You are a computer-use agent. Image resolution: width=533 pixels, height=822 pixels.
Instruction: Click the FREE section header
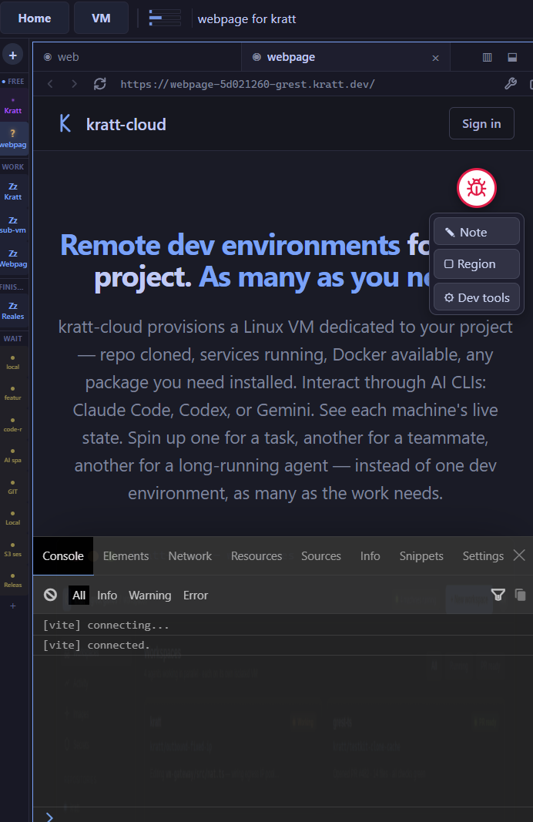coord(13,81)
